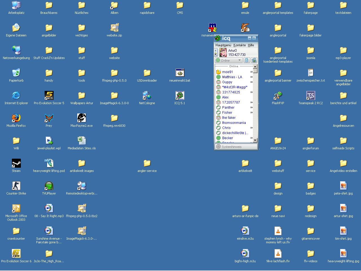The height and width of the screenshot is (271, 361).
Task: Expand the arrows next to Matthias - LA
Action: pos(251,77)
